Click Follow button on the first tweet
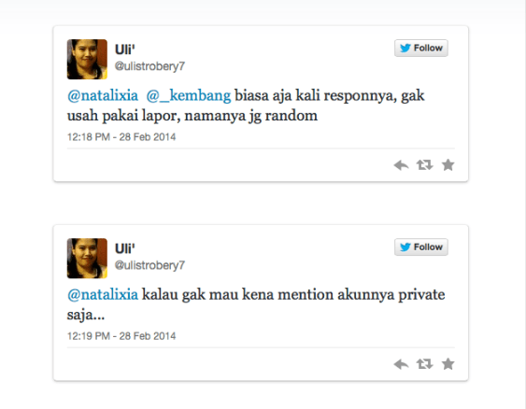Viewport: 526px width, 409px height. pyautogui.click(x=421, y=48)
